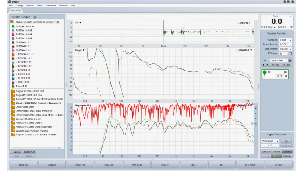Open the Averaging dropdown
The image size is (303, 174).
point(286,40)
